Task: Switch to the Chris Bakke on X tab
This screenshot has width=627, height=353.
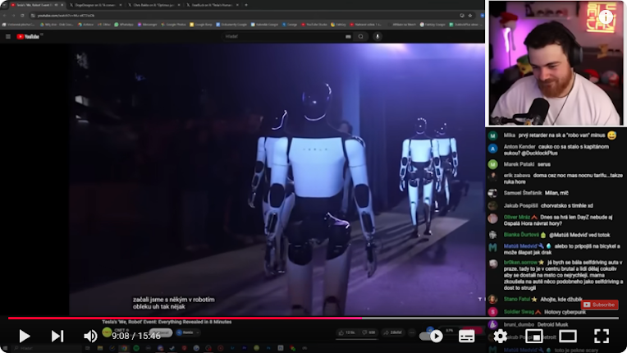Action: pos(153,5)
